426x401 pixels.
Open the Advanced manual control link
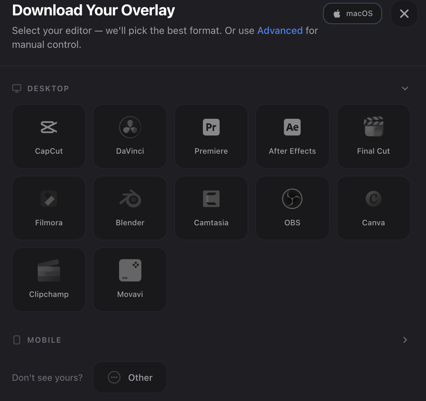280,31
